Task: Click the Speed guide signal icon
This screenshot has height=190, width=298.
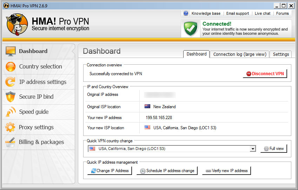Action: point(11,112)
